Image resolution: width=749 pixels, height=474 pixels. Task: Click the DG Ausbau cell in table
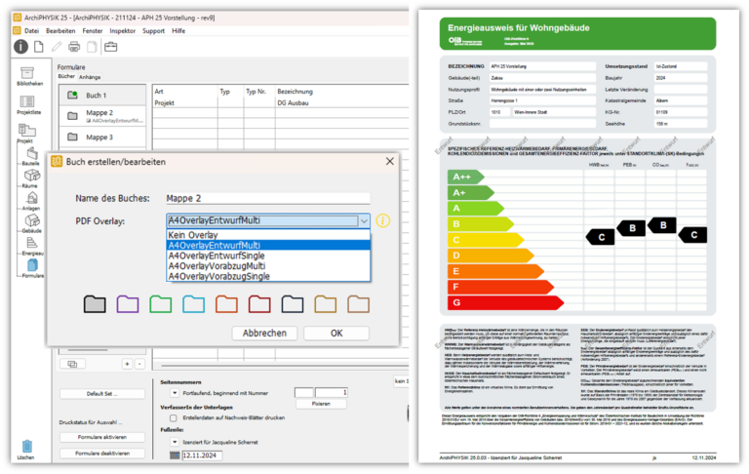(293, 102)
